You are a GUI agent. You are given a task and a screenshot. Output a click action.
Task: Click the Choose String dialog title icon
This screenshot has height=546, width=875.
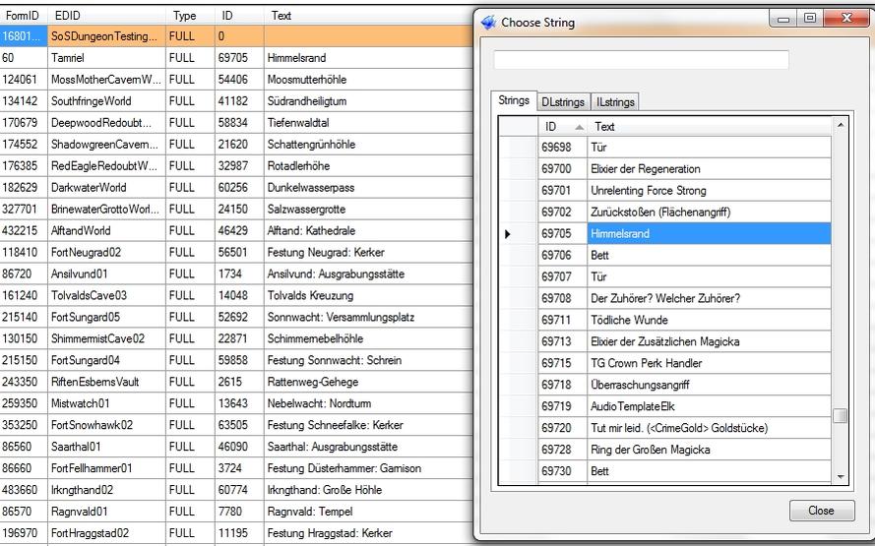tap(486, 22)
